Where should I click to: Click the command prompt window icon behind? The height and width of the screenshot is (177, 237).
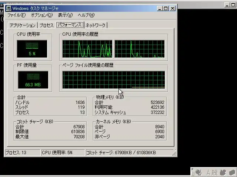pos(2,5)
